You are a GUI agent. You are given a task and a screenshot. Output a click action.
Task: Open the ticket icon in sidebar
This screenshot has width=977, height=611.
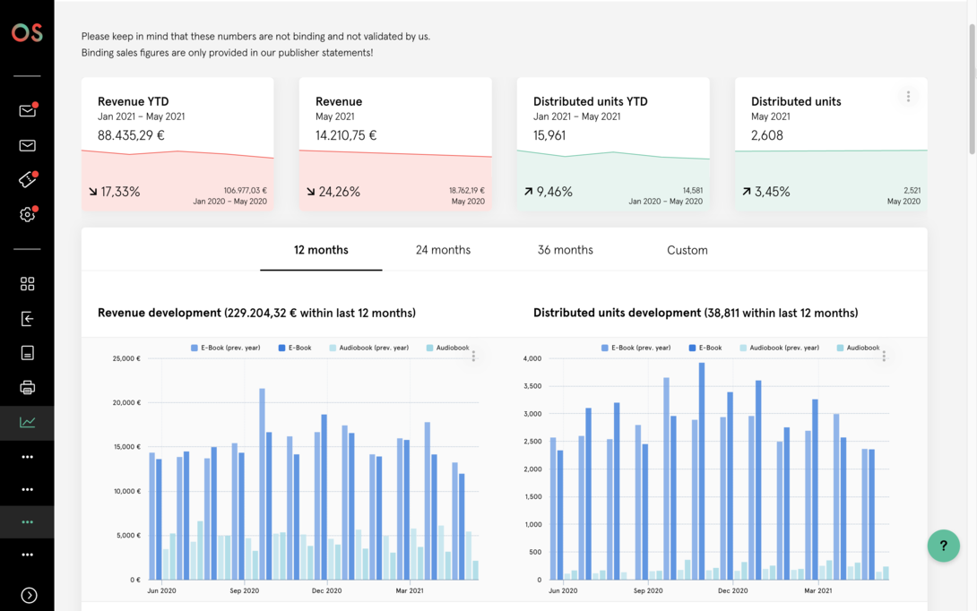[x=27, y=179]
